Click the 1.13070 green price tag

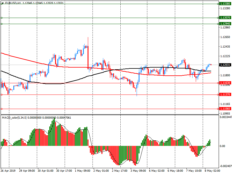click(x=225, y=18)
